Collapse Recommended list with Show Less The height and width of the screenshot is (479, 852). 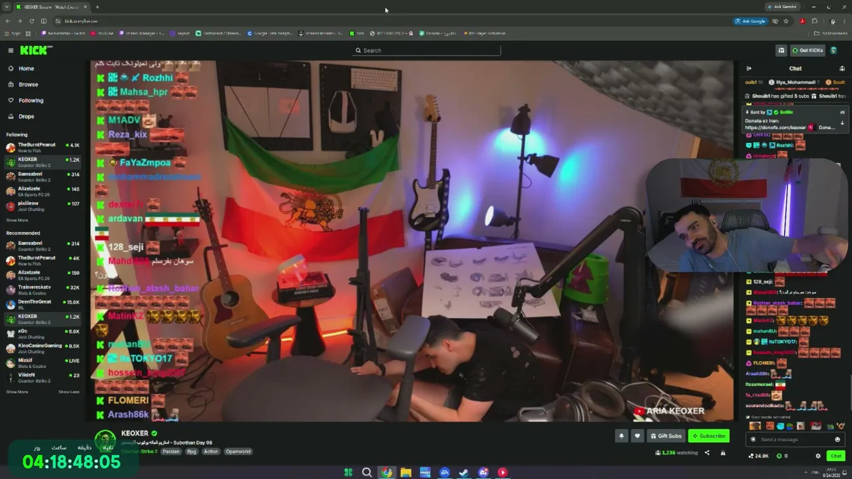click(x=69, y=392)
